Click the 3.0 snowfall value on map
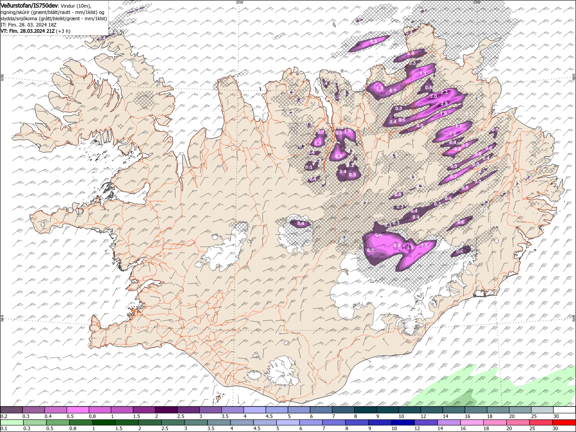The width and height of the screenshot is (576, 432). coord(434,97)
